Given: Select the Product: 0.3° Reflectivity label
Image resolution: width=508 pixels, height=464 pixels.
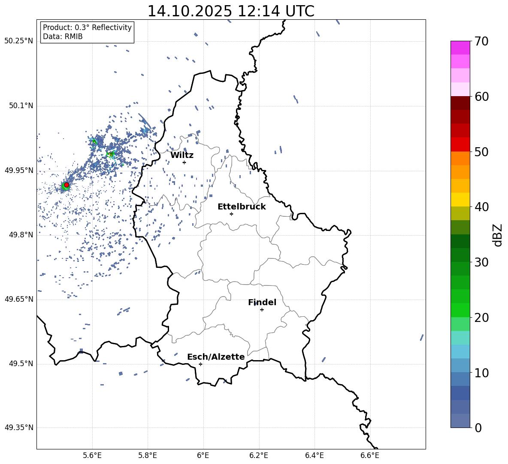Looking at the screenshot, I should coord(87,27).
